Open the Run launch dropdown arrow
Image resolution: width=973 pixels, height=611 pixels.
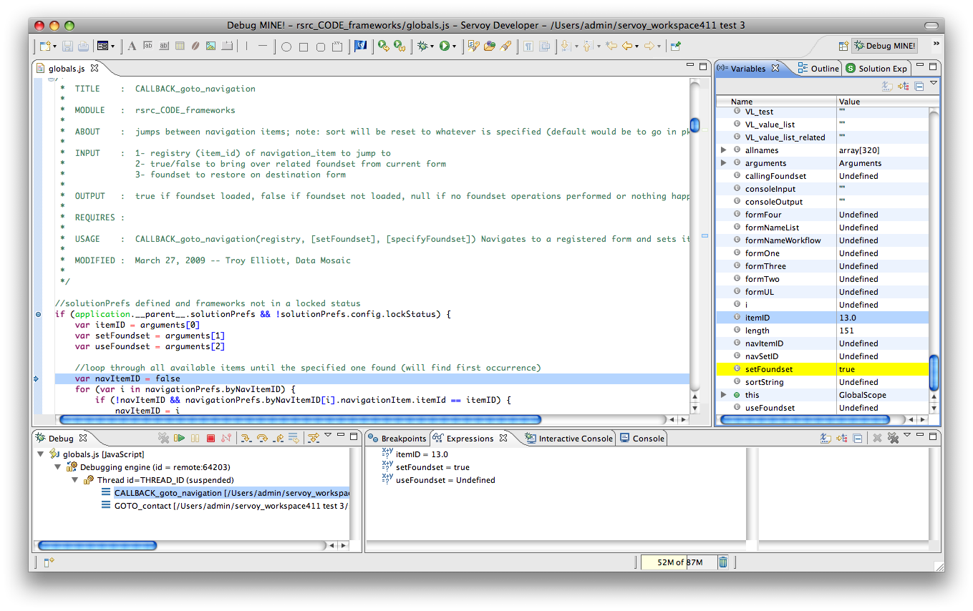tap(454, 47)
